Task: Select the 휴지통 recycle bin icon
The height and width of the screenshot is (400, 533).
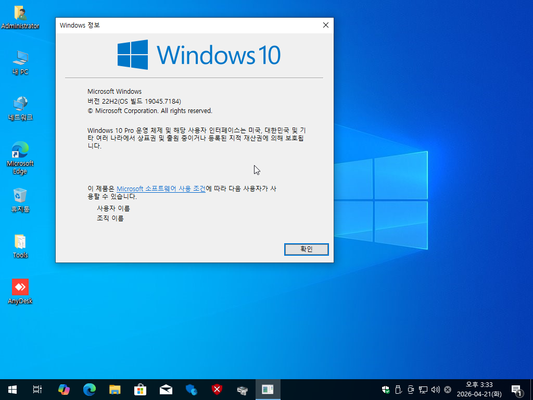Action: pyautogui.click(x=20, y=201)
